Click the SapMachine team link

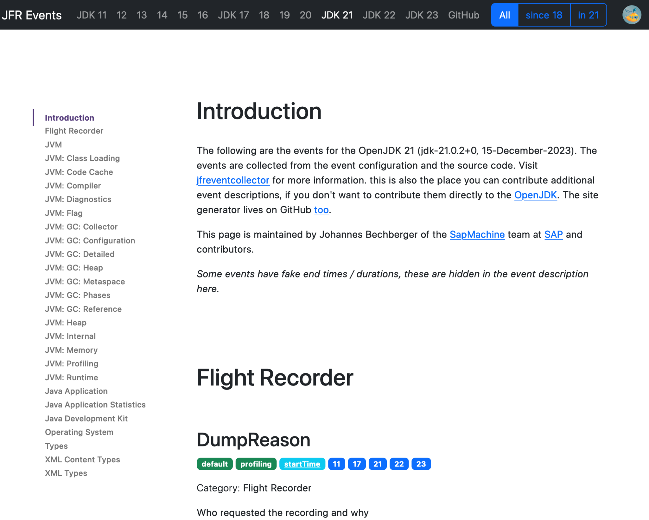coord(477,234)
